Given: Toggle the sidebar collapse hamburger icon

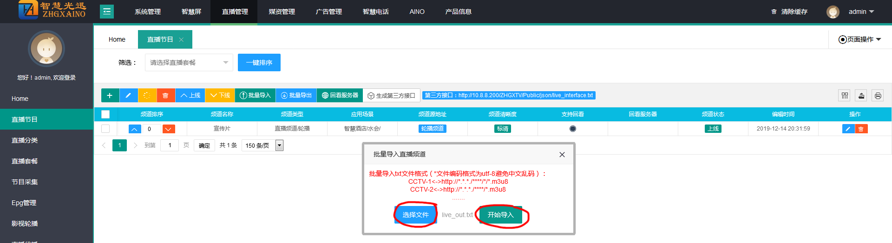Looking at the screenshot, I should point(107,12).
